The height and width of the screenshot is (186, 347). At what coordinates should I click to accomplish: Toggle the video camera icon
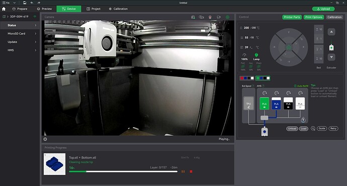[219, 17]
